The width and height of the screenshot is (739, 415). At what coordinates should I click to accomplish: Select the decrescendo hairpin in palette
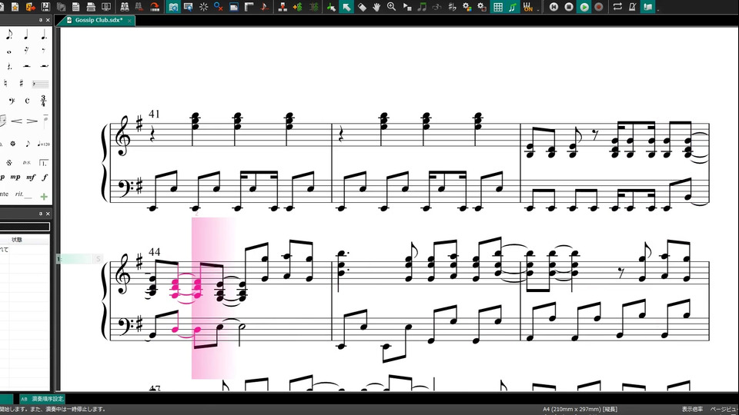(32, 121)
